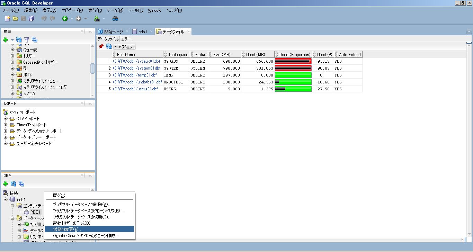Screen dimensions: 473x252
Task: Pin the データファイル report with red pushpin
Action: coord(101,46)
